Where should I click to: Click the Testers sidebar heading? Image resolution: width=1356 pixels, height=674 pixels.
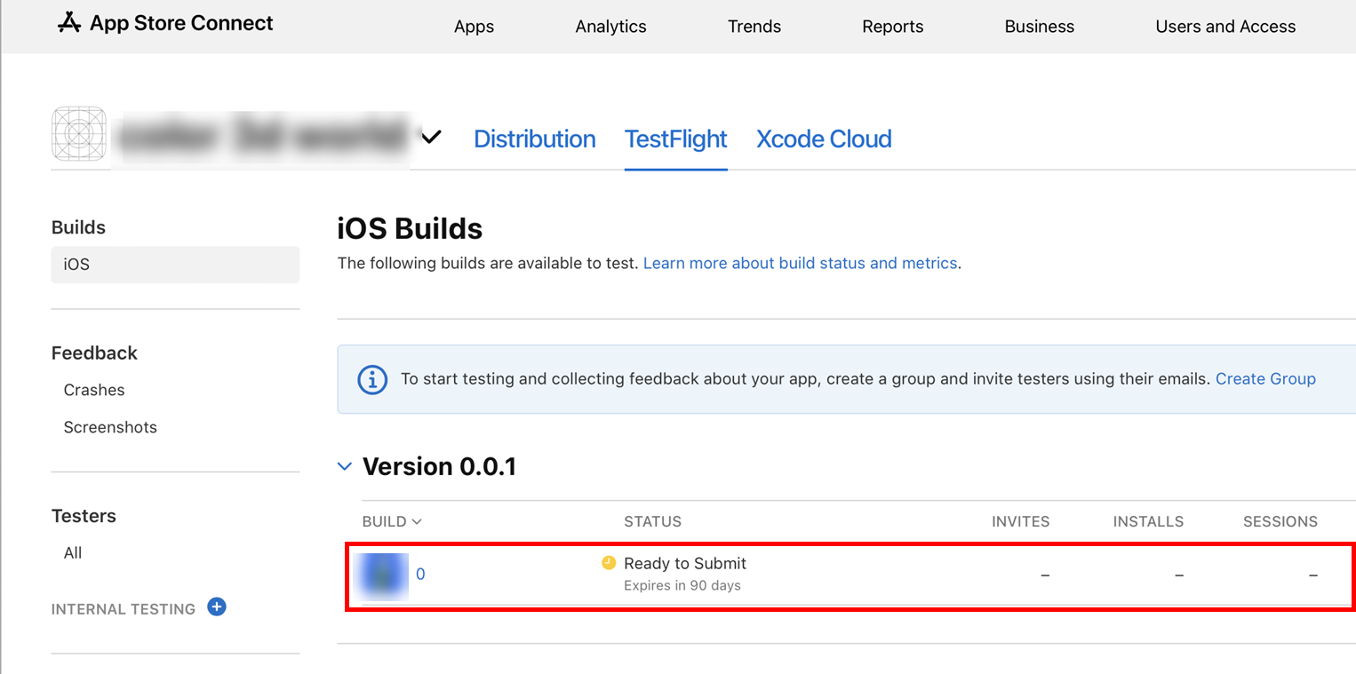tap(84, 516)
